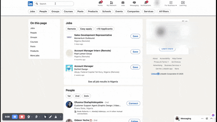Open Messaging chat bubble icon
217x122 pixels.
coord(134,2)
